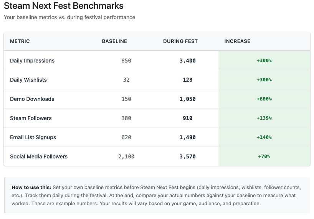Select the 'Daily Impressions' row label

pos(32,61)
